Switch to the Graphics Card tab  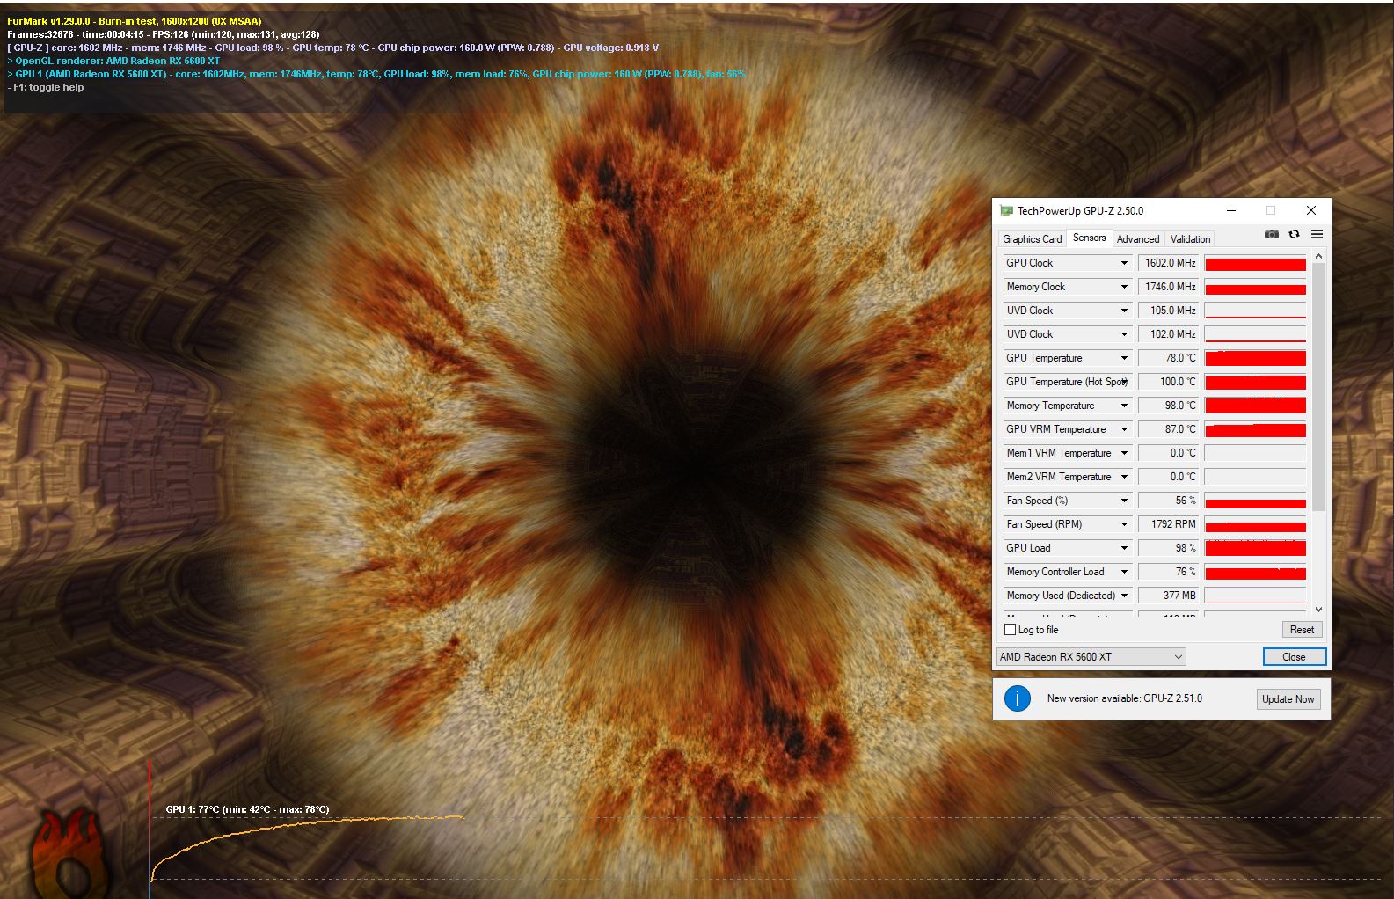(1032, 239)
